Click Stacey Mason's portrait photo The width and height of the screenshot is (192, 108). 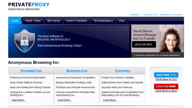click(171, 39)
